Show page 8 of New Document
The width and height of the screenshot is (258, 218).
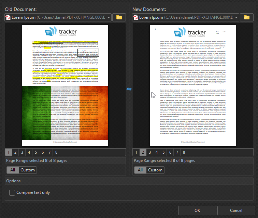coord(184,152)
